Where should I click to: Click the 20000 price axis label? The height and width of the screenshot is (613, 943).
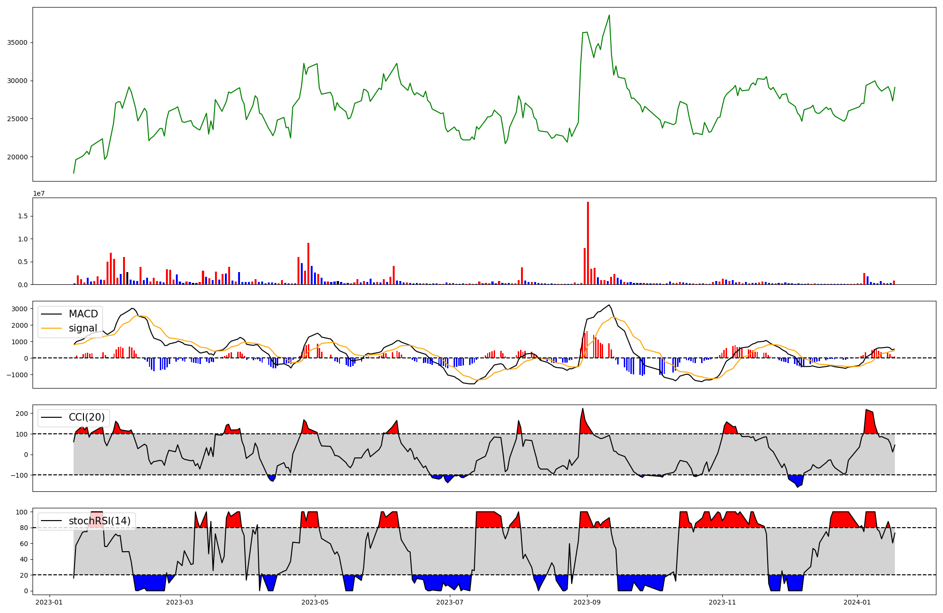pos(17,157)
